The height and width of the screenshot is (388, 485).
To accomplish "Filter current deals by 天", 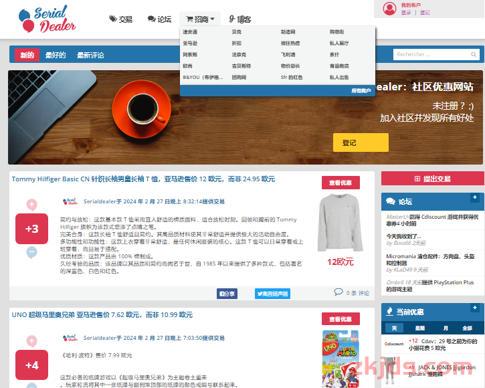I will point(395,328).
